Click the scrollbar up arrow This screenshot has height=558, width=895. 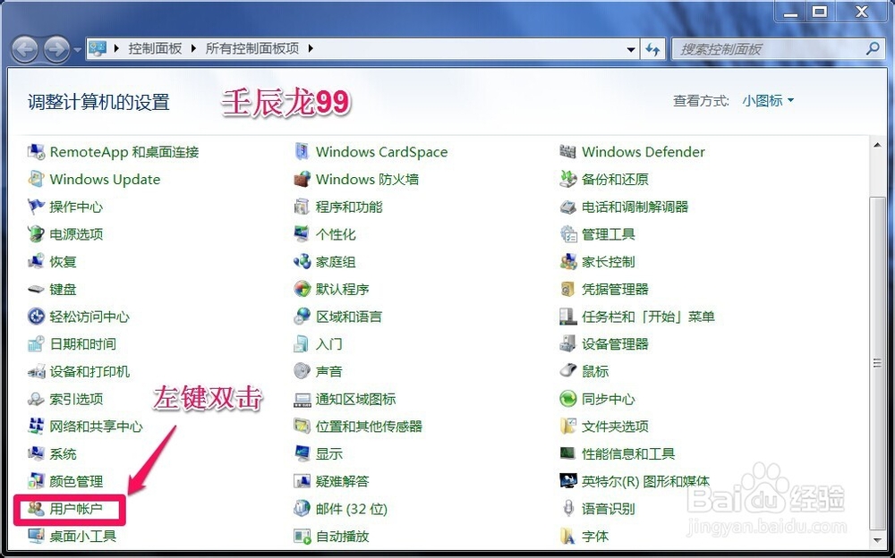877,145
